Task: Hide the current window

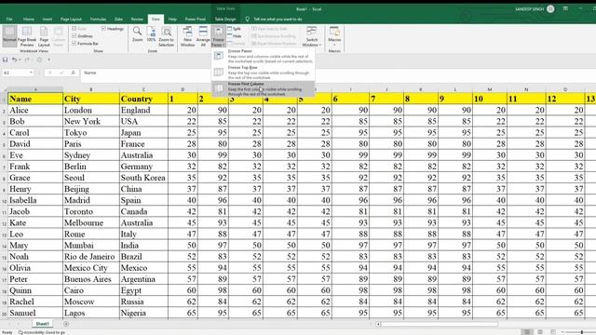Action: [x=234, y=36]
